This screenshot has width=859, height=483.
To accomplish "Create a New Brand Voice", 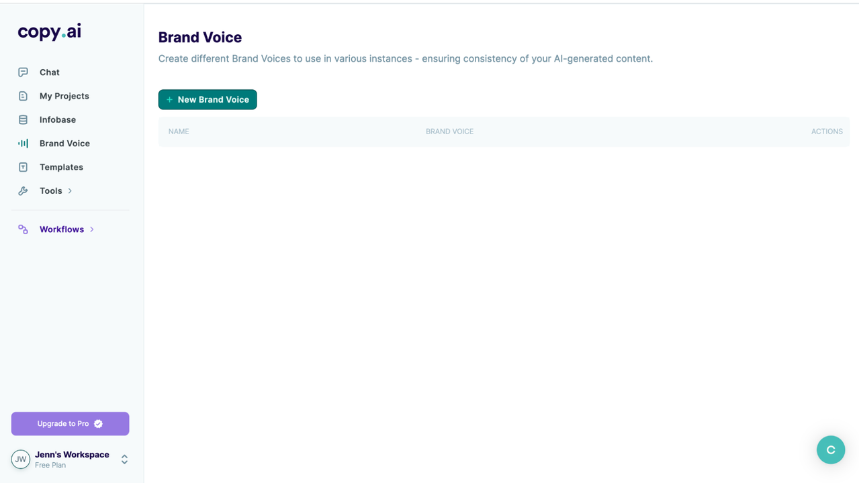I will [208, 99].
